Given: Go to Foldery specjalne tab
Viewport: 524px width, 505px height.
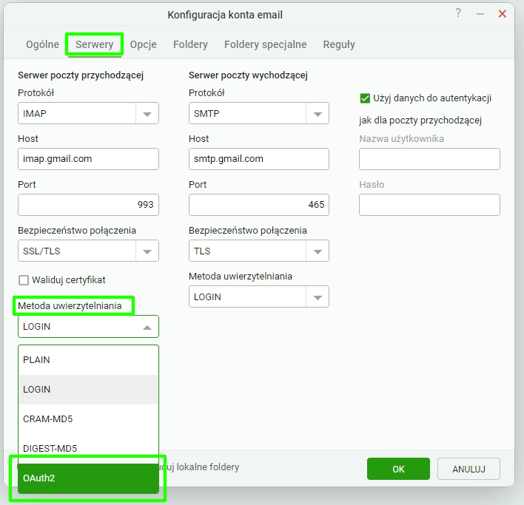Looking at the screenshot, I should pos(266,44).
